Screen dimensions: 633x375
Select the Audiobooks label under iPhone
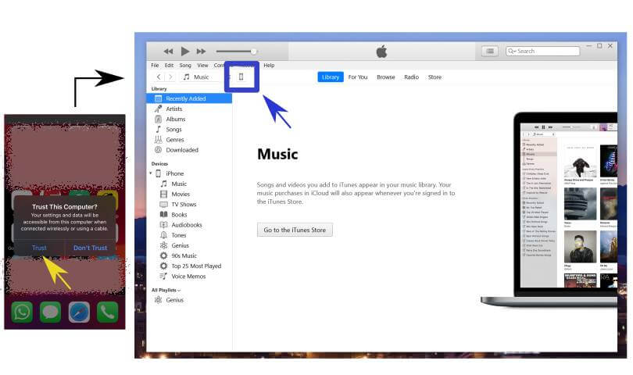[x=187, y=225]
